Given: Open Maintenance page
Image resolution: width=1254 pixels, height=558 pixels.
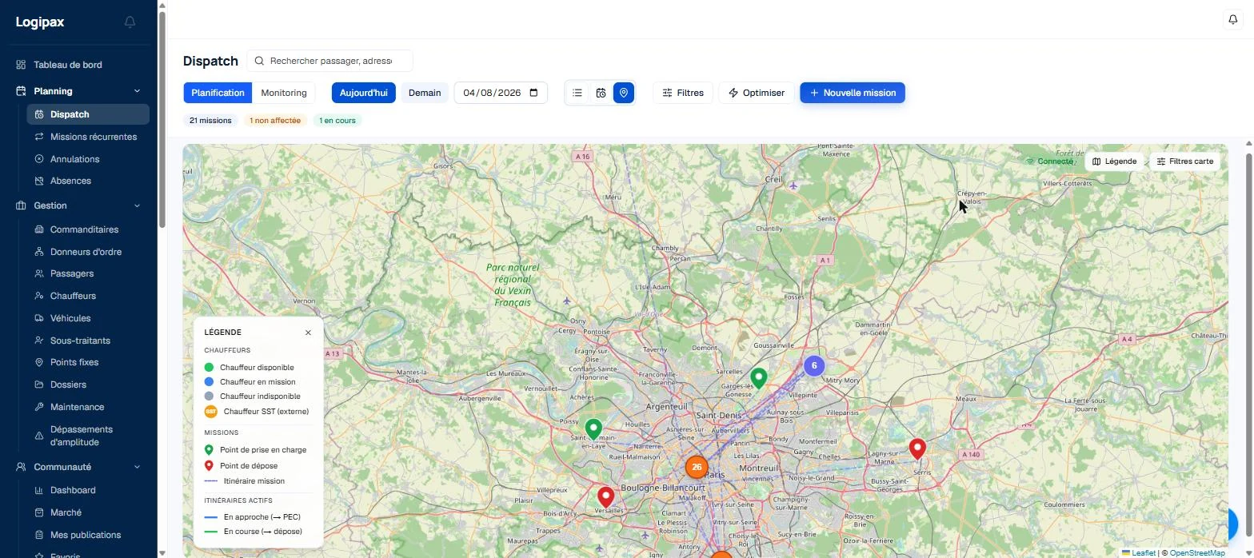Looking at the screenshot, I should pos(88,407).
